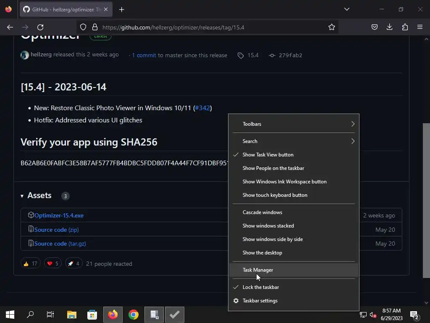Click the network tray icon

tap(363, 315)
